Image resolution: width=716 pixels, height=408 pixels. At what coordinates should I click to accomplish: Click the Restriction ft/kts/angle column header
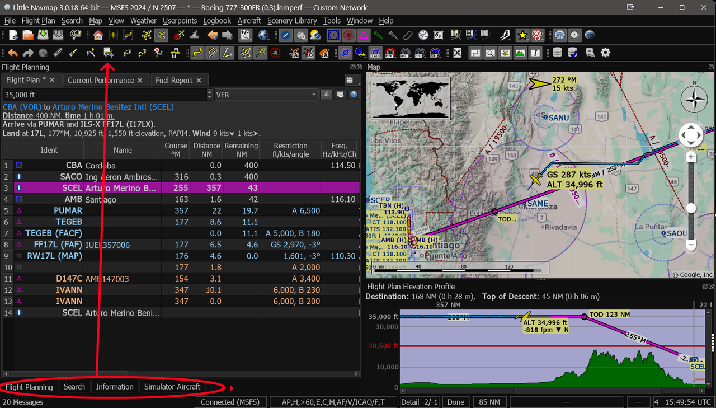point(290,150)
